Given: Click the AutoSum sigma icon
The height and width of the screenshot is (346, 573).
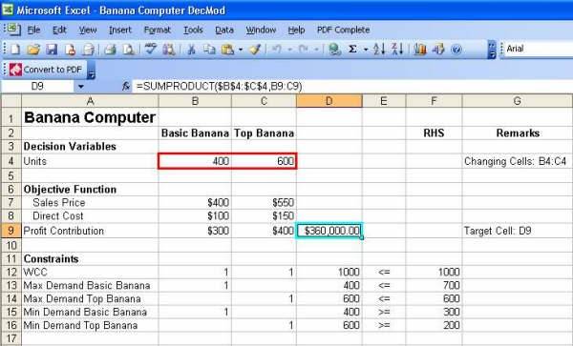Looking at the screenshot, I should [352, 49].
